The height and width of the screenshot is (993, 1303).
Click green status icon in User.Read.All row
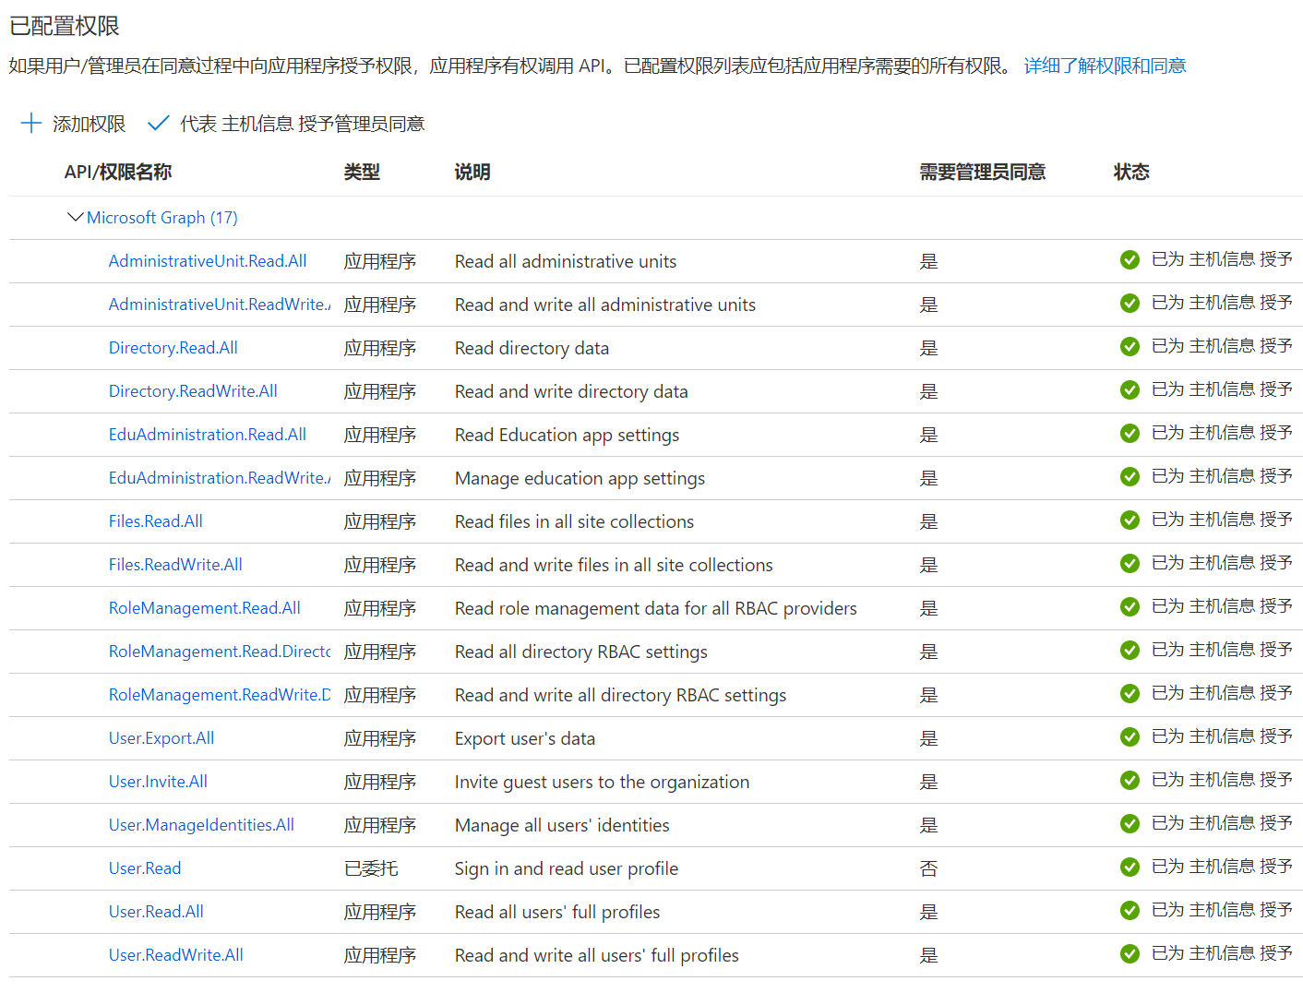[x=1130, y=911]
